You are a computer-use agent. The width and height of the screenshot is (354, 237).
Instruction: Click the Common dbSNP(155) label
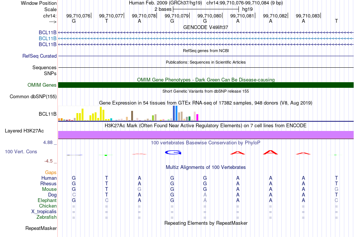pos(33,96)
